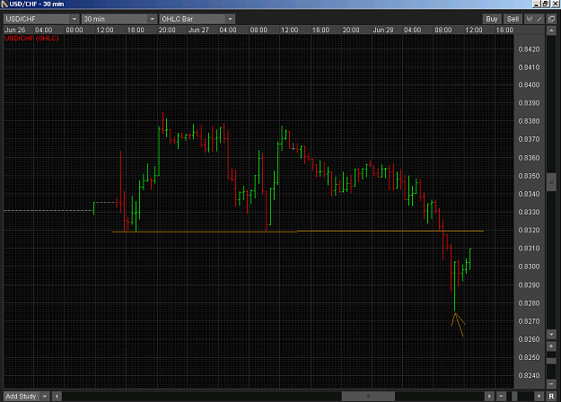The image size is (561, 402).
Task: Click the Buy button
Action: [491, 19]
